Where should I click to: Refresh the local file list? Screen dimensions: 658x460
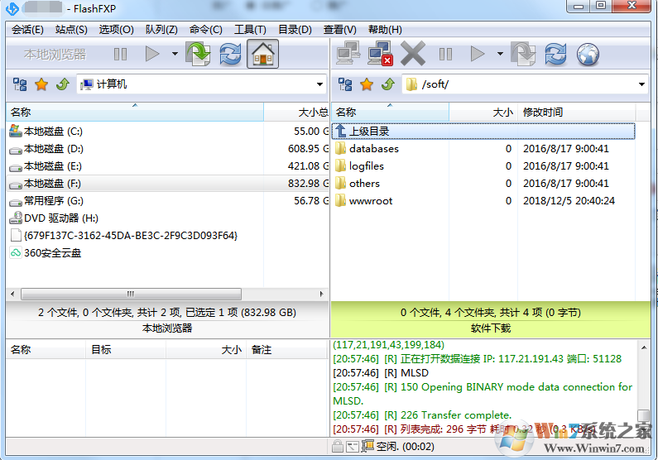coord(230,55)
